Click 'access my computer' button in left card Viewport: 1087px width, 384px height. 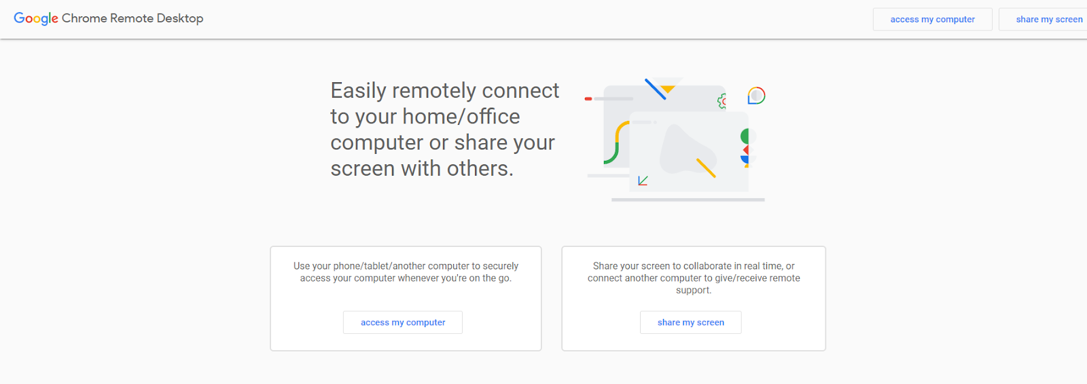click(403, 322)
